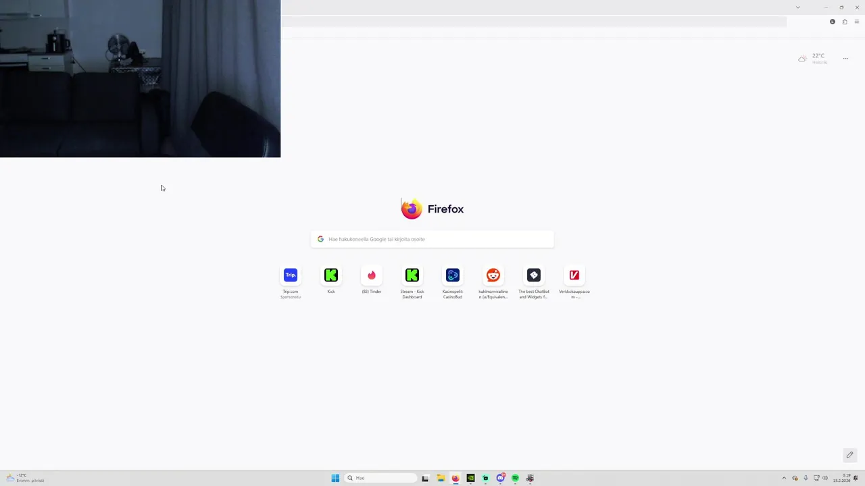The width and height of the screenshot is (865, 486).
Task: Open Discord from the taskbar
Action: pyautogui.click(x=500, y=478)
